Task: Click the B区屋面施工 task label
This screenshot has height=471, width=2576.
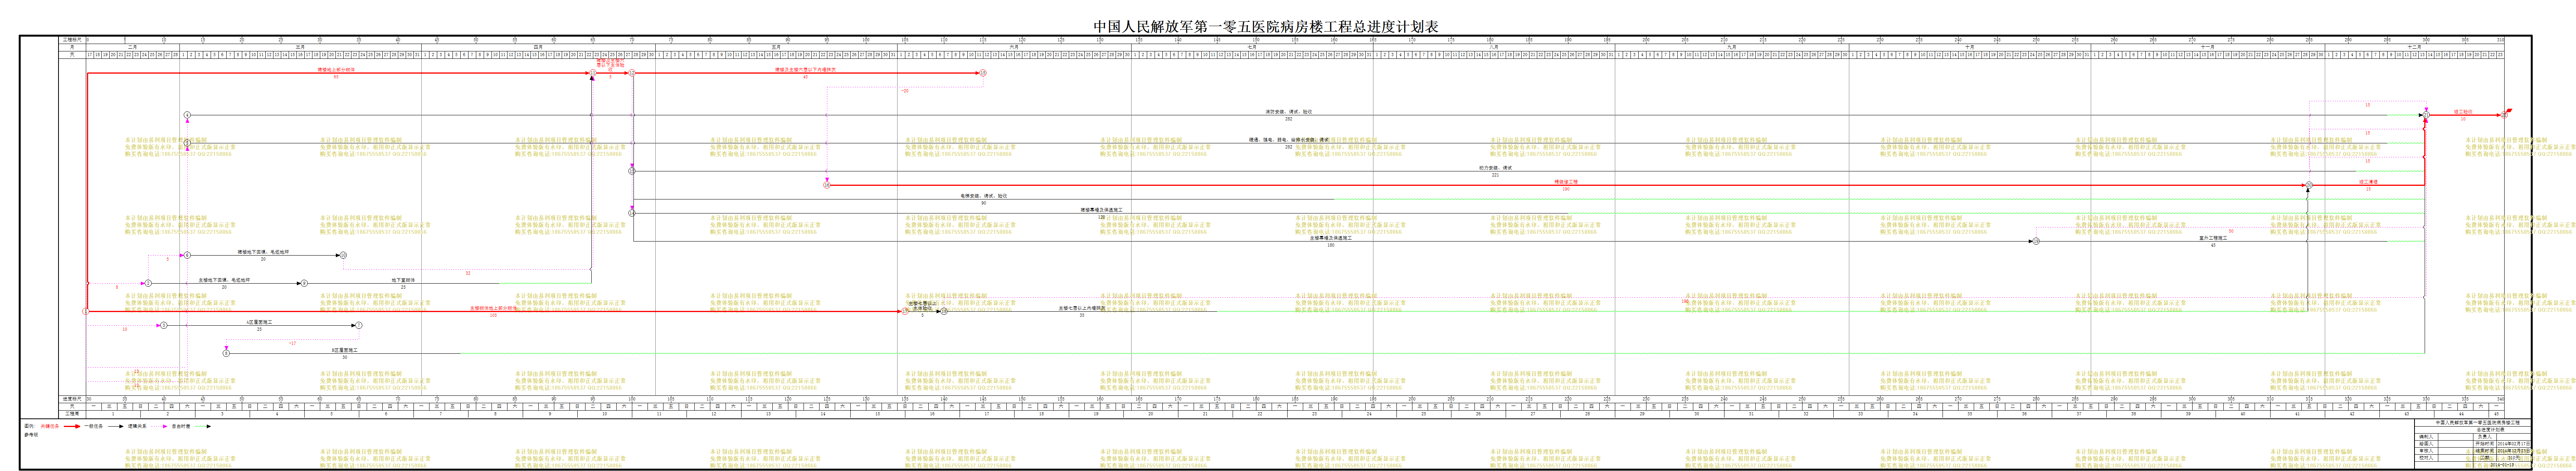Action: click(345, 350)
